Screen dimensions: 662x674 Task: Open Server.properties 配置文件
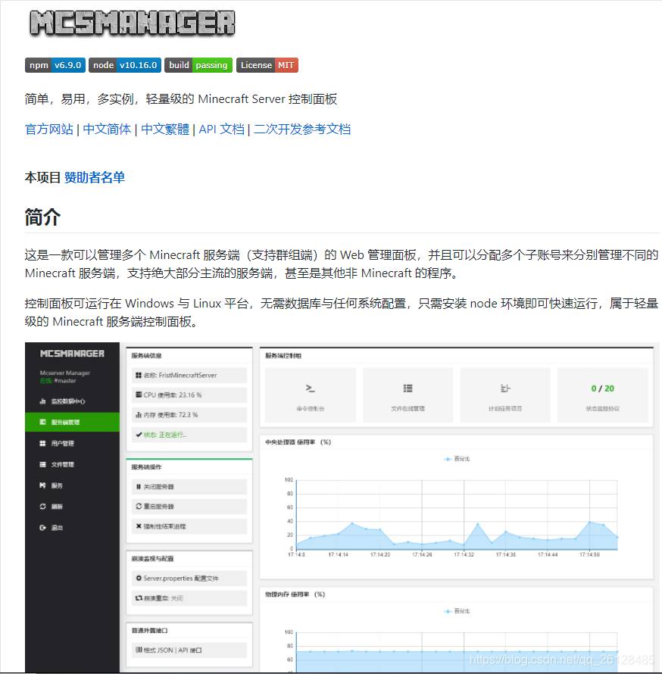click(189, 578)
